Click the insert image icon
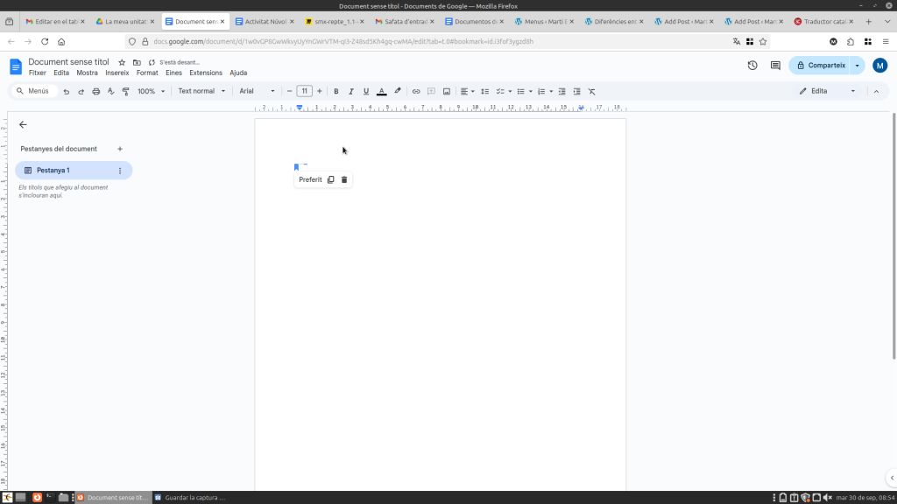The height and width of the screenshot is (504, 897). 446,91
